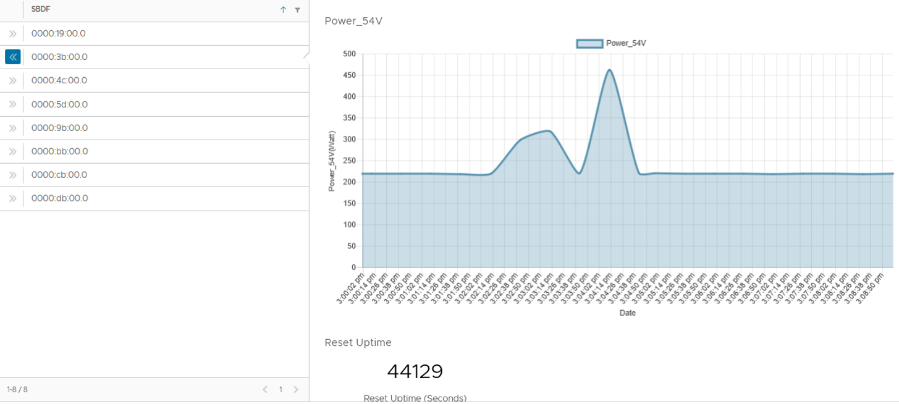Select text 0000:4c:00.0
Viewport: 899px width, 404px height.
point(59,80)
